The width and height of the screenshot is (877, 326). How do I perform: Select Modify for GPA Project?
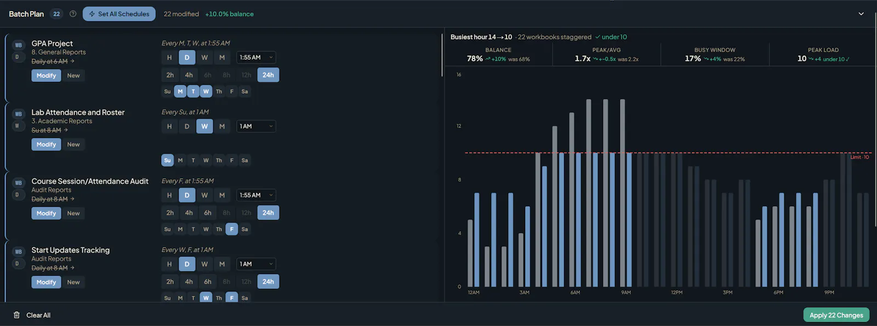(x=46, y=75)
